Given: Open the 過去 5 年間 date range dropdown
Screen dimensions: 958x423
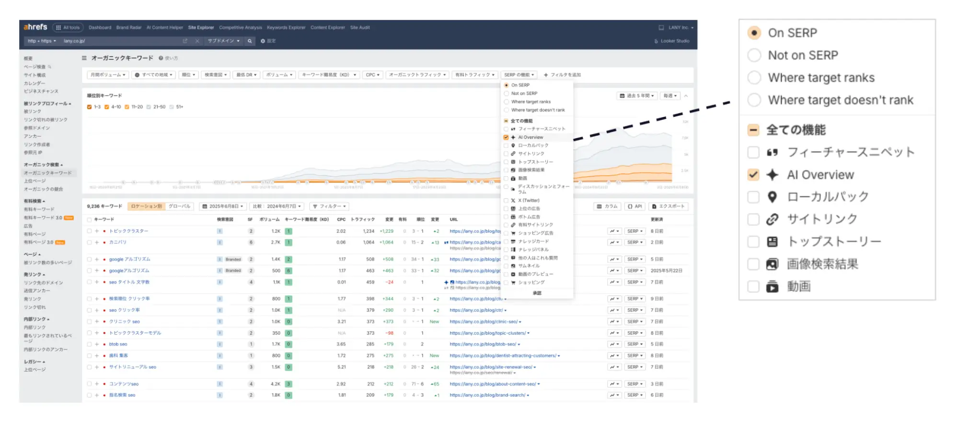Looking at the screenshot, I should (637, 96).
